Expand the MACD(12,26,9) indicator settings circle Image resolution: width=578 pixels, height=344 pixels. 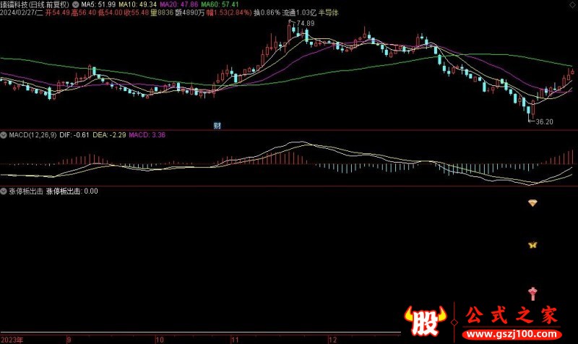(4, 135)
